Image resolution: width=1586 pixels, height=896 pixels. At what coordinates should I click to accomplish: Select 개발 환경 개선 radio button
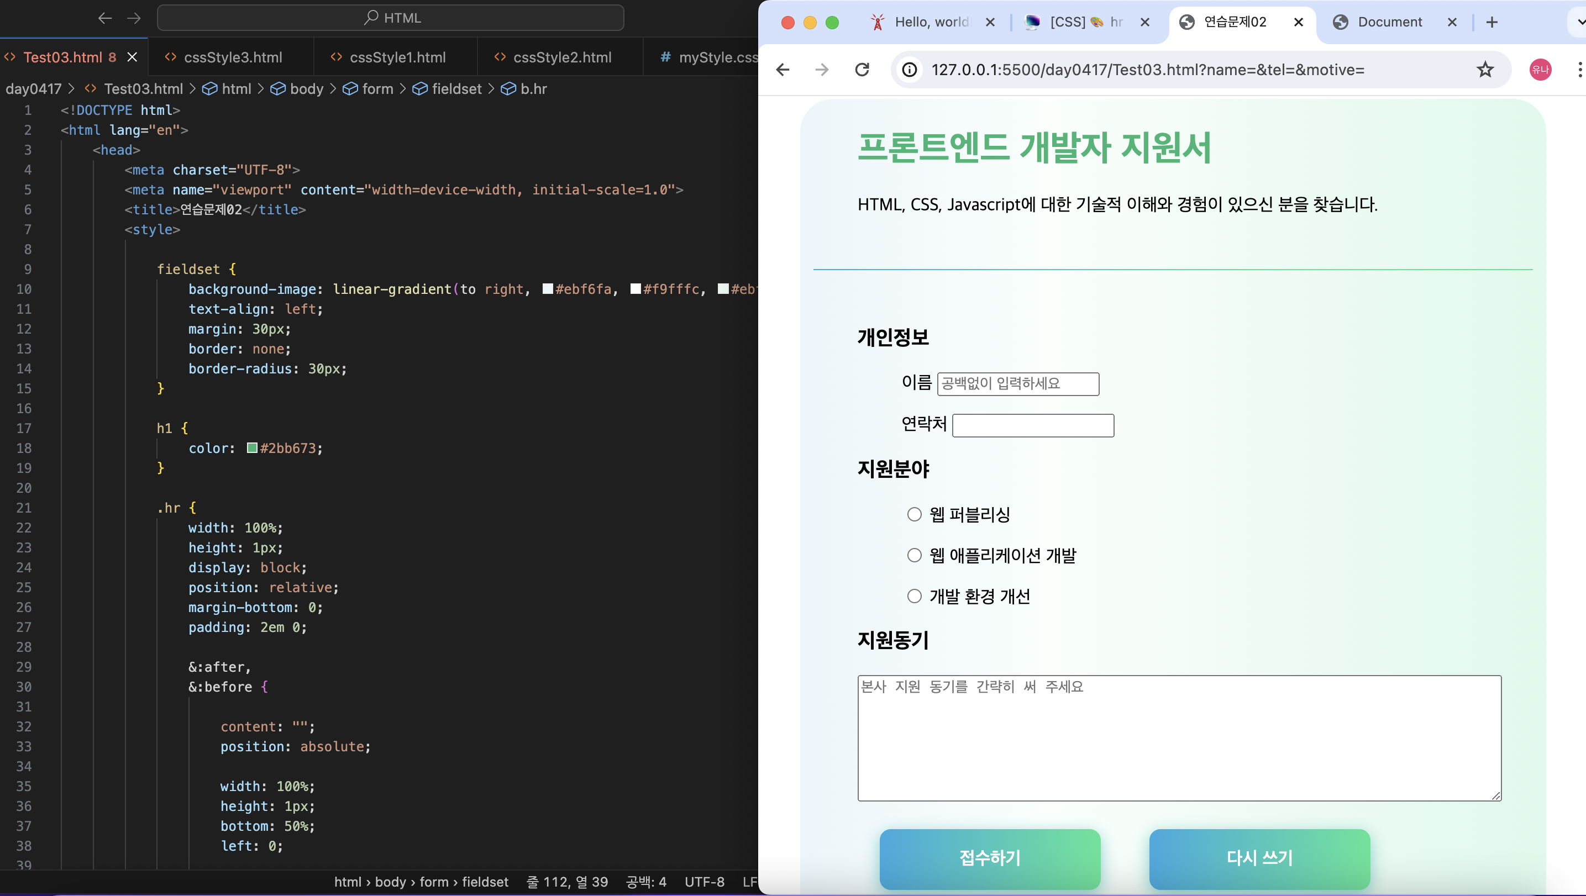[914, 595]
